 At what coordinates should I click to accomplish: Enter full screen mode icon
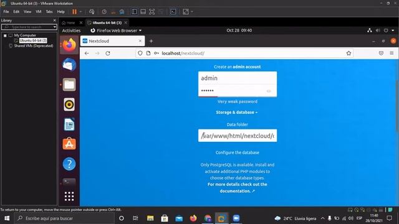click(151, 12)
